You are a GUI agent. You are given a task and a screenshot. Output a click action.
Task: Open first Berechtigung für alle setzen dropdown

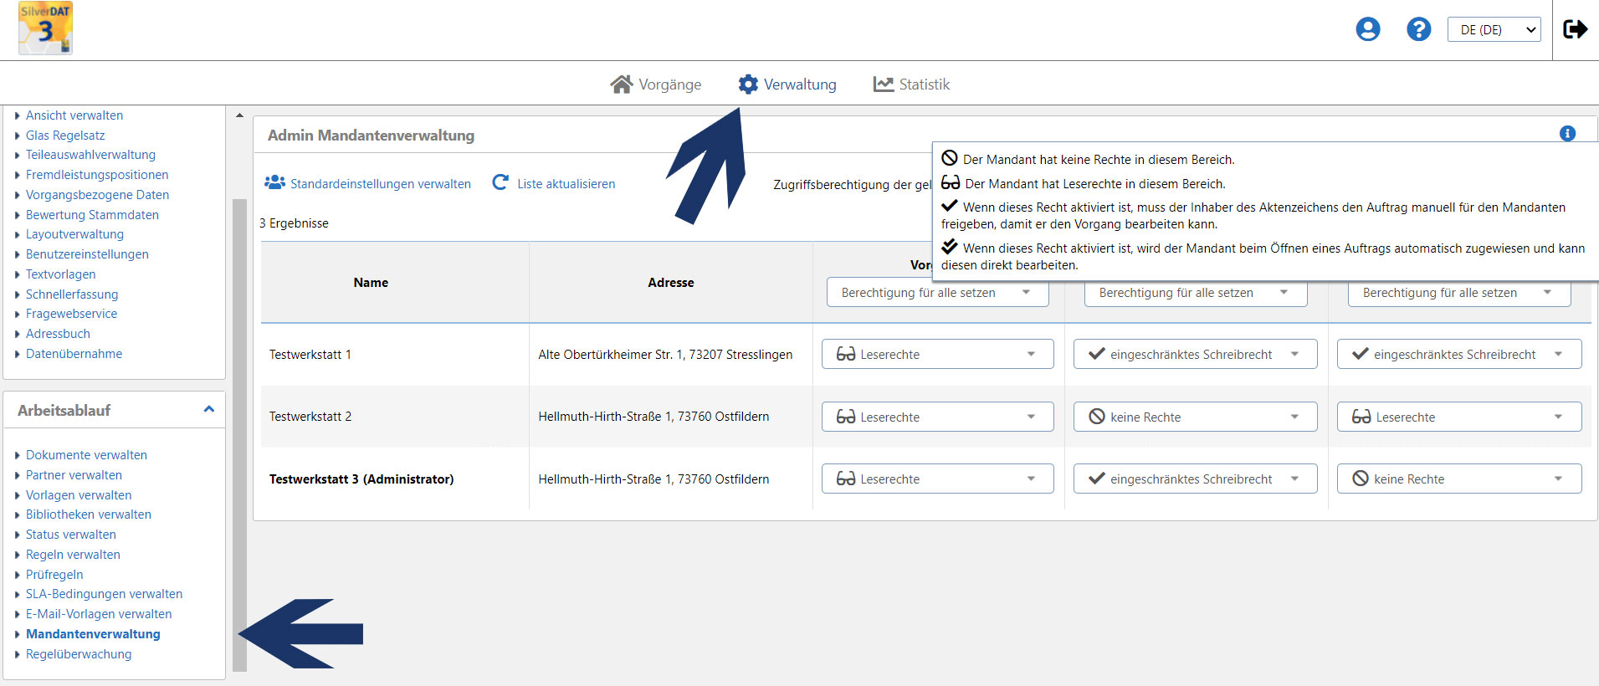(x=937, y=293)
